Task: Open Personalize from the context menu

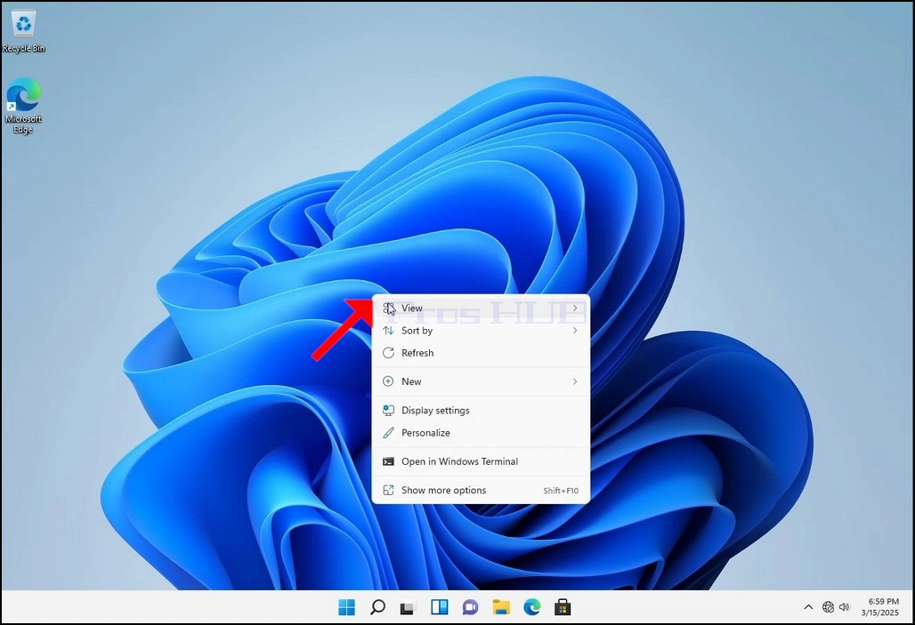Action: (x=481, y=433)
